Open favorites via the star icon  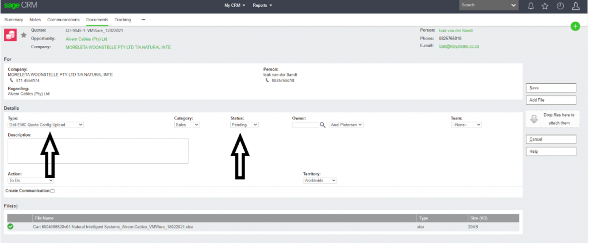pos(545,6)
